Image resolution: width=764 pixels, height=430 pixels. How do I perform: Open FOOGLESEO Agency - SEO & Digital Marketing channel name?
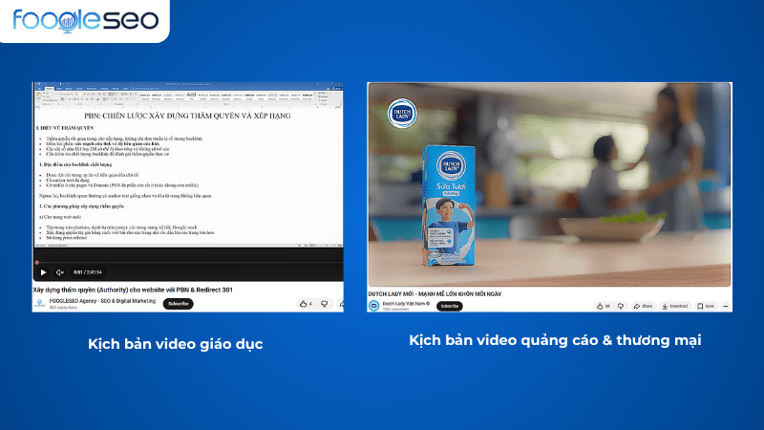[x=102, y=301]
